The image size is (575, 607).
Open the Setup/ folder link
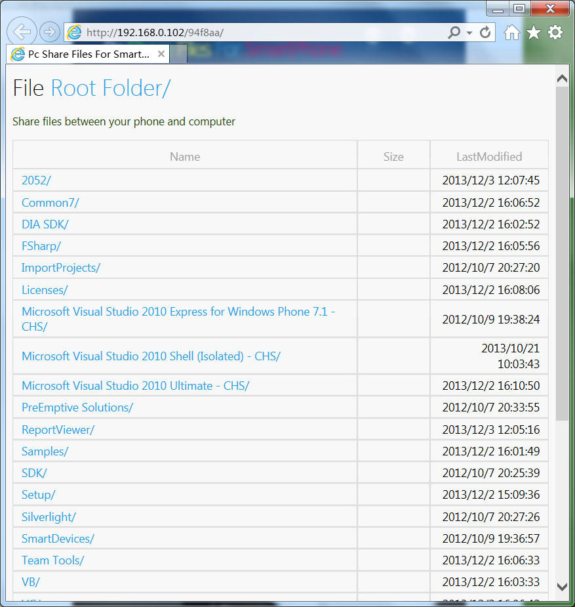pos(38,495)
